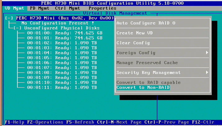Select disk 00:01:06 row
Screen dimensions: 222x126
[62, 63]
